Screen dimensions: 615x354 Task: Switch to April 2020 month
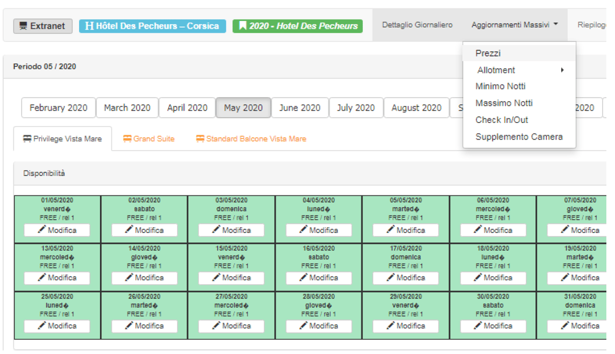tap(187, 108)
